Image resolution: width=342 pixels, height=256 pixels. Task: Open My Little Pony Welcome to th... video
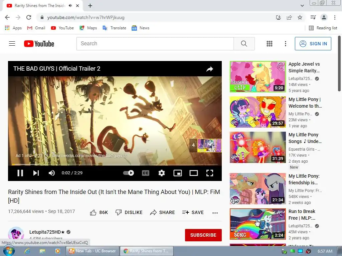[x=305, y=103]
